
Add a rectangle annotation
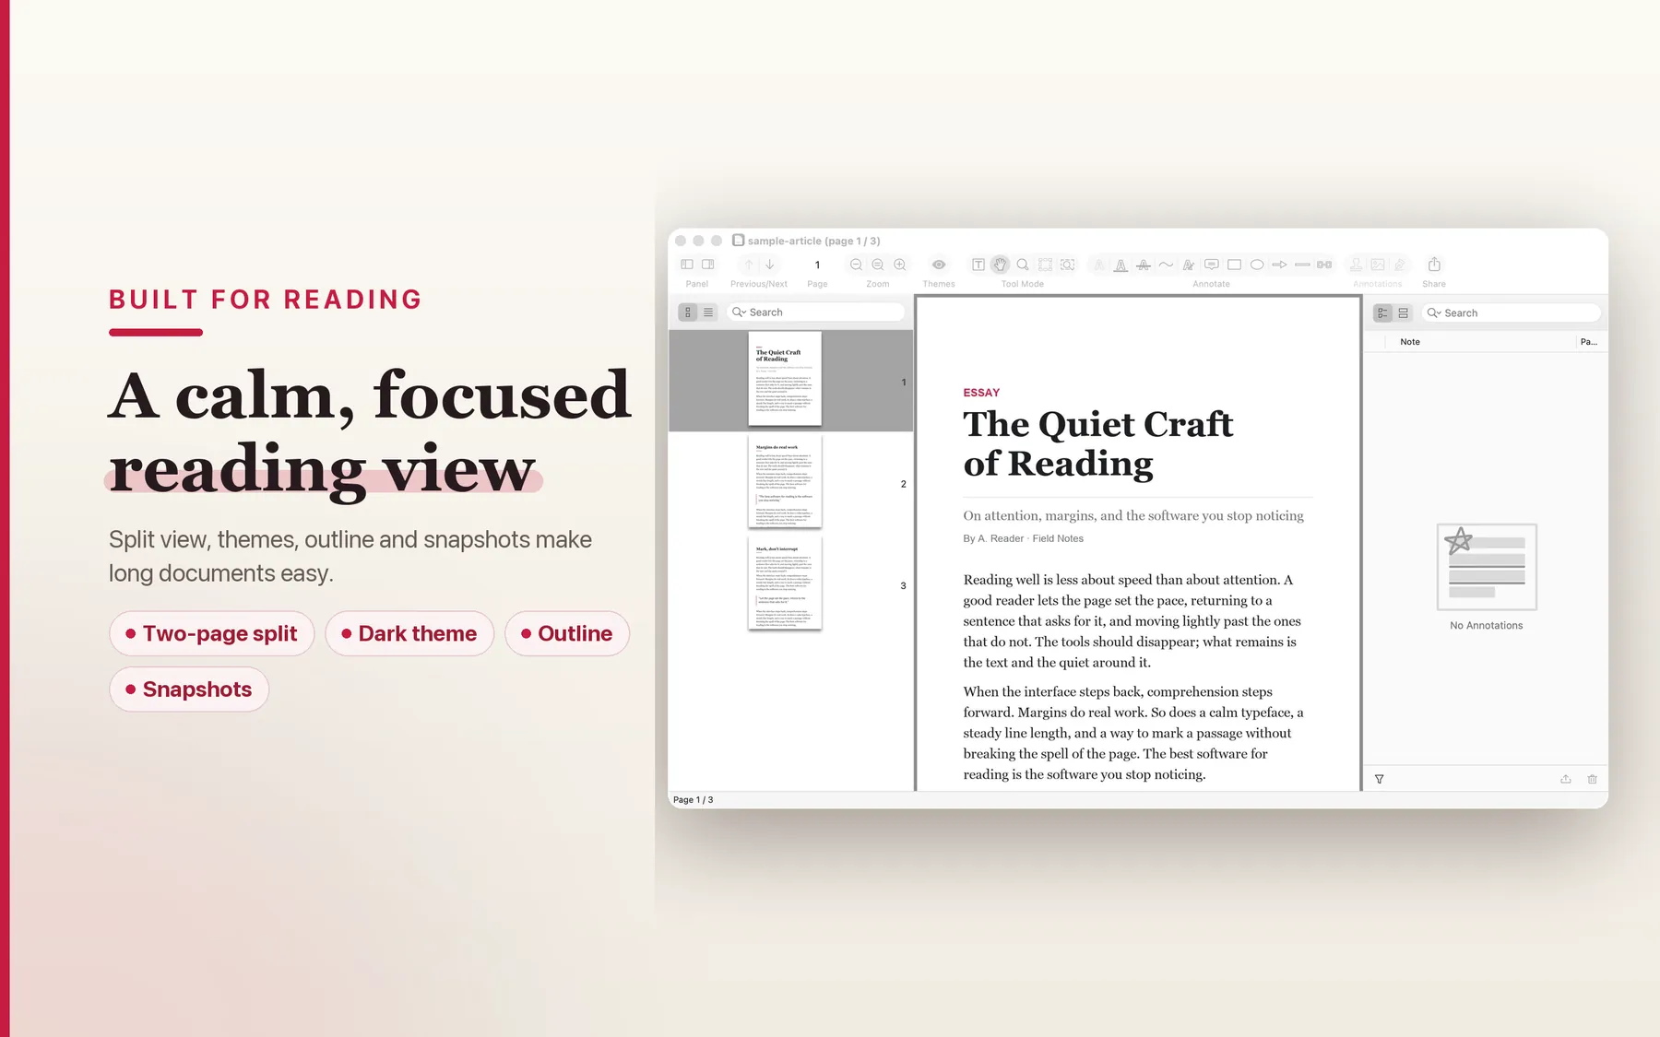tap(1234, 265)
